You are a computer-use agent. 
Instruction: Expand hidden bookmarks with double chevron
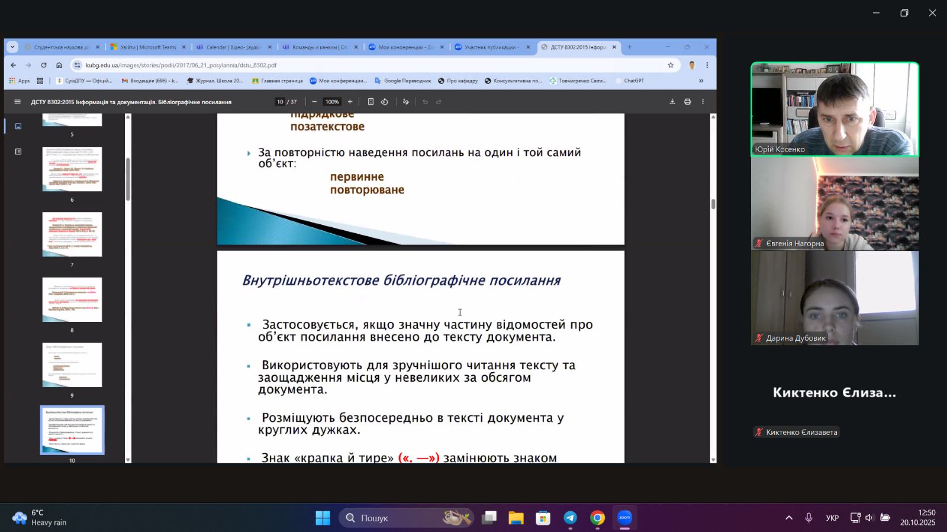pos(701,80)
